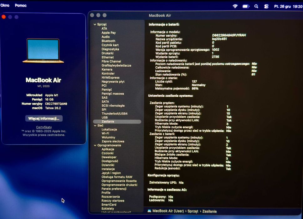
Task: Select Thunderbolt/USB4 in the sidebar
Action: coord(114,114)
